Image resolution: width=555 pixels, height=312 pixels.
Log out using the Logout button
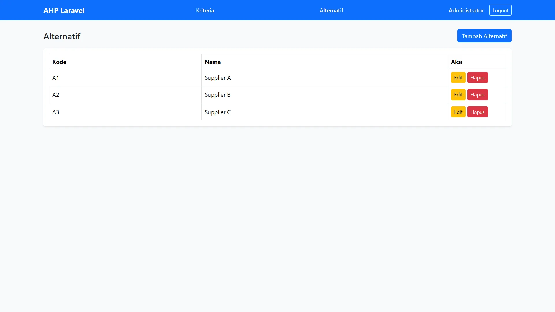pyautogui.click(x=500, y=10)
